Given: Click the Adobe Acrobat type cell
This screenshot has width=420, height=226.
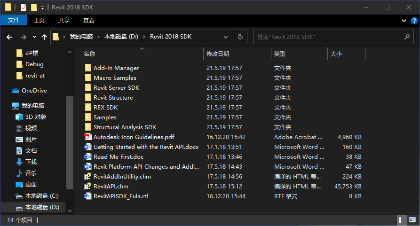Looking at the screenshot, I should pyautogui.click(x=298, y=137).
